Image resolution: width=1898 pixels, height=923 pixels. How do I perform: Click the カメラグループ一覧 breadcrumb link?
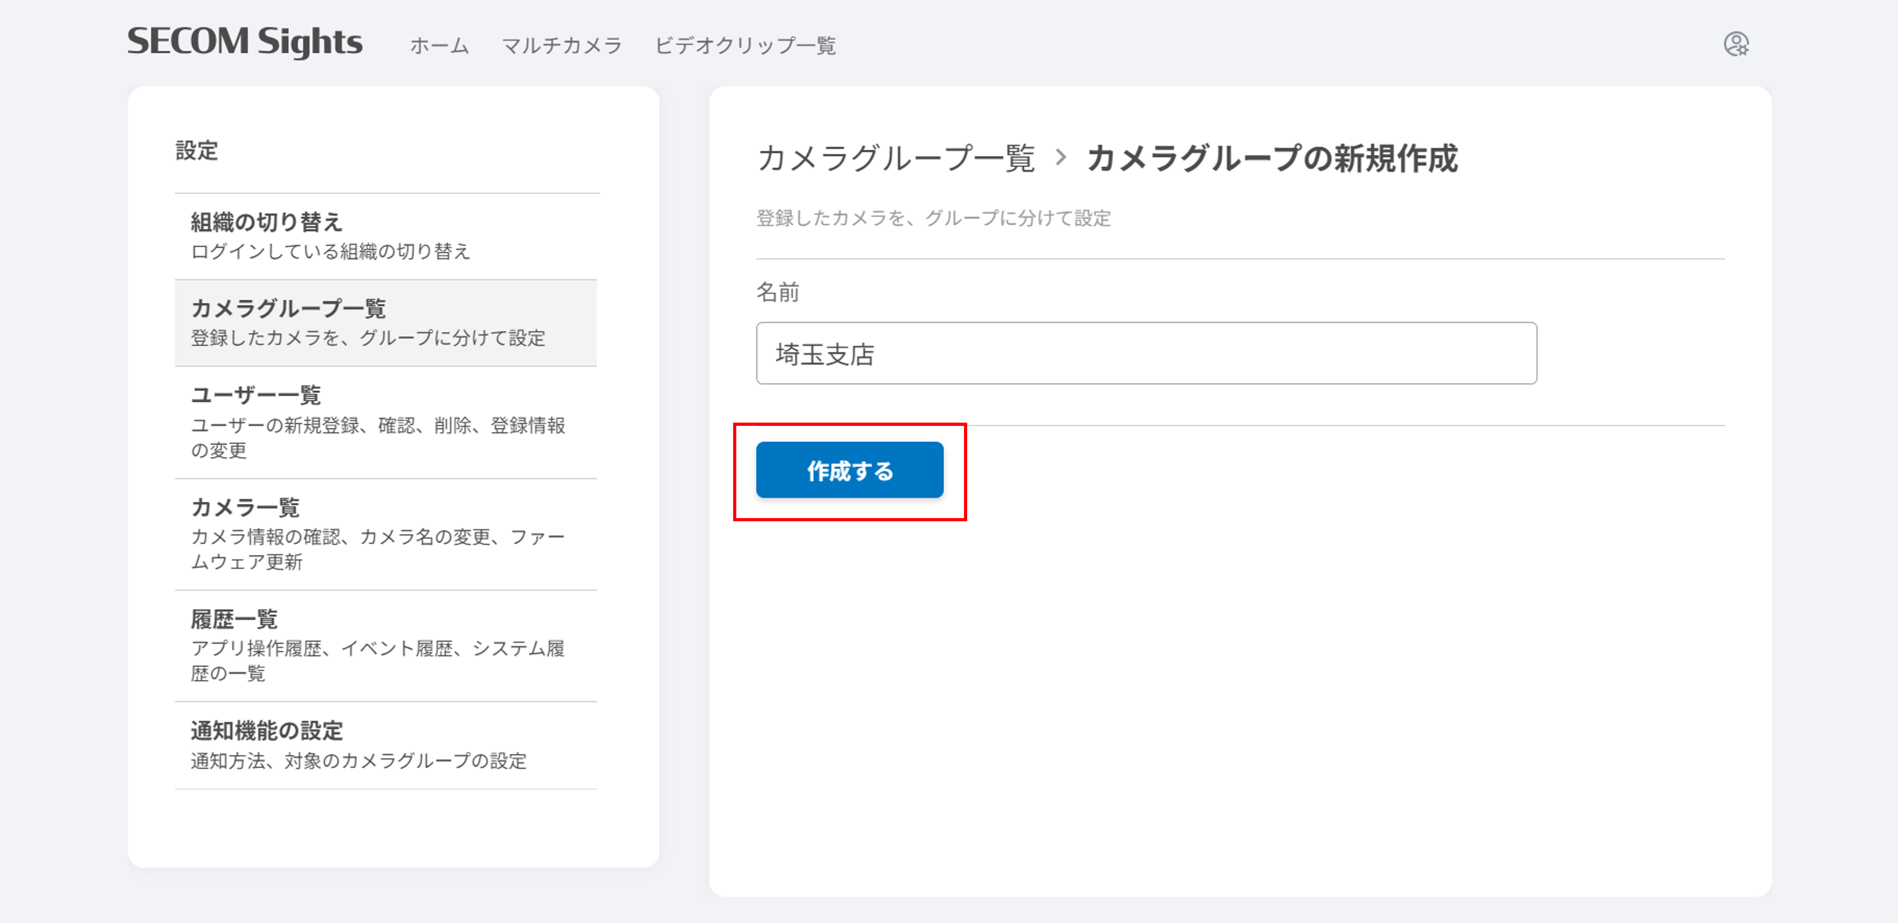click(896, 158)
